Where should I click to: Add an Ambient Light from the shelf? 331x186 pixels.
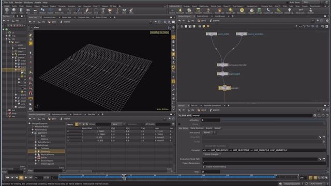(289, 11)
